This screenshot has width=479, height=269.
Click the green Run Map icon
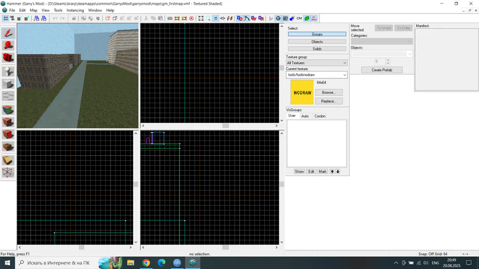coord(307,18)
